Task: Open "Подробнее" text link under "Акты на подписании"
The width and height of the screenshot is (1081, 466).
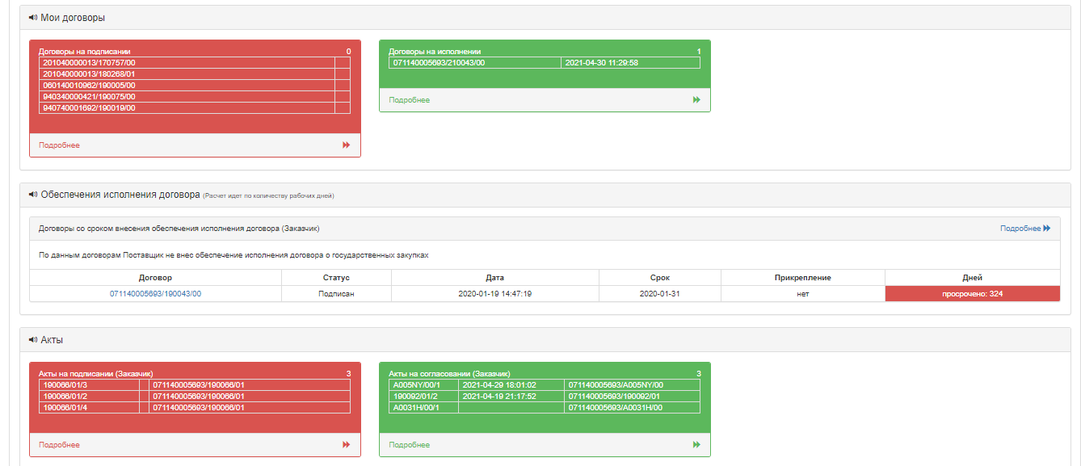Action: 59,445
